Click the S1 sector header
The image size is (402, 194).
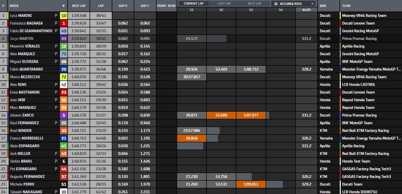pos(191,10)
